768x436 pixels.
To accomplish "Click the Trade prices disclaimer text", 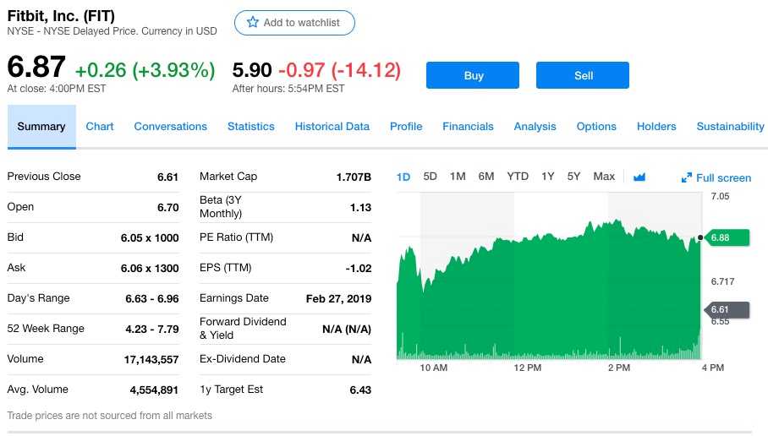I will (x=109, y=416).
